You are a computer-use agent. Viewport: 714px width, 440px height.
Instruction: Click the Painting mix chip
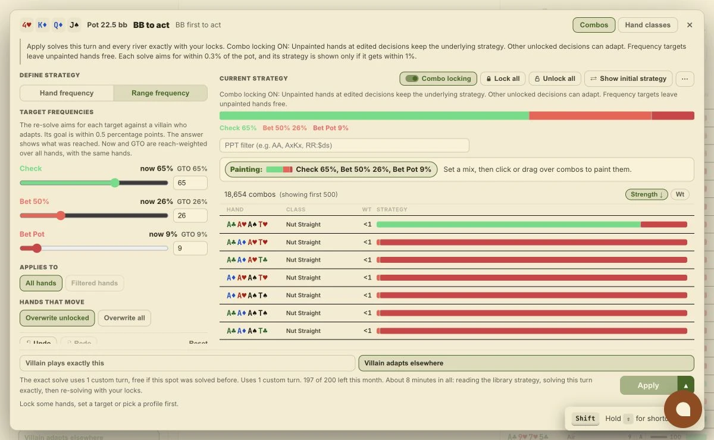pyautogui.click(x=331, y=169)
